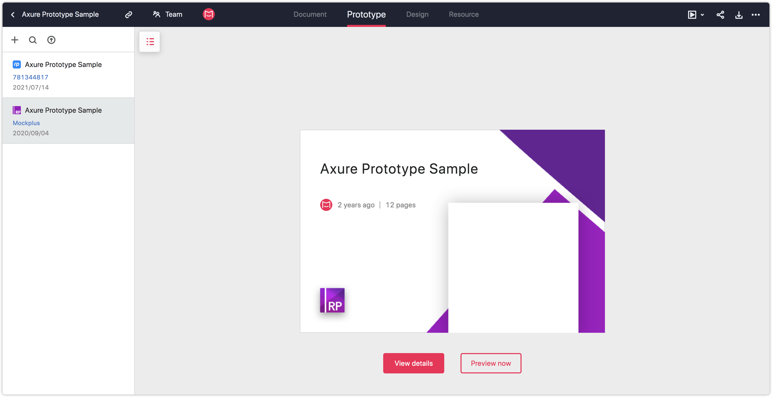Switch to the Design tab

point(417,14)
